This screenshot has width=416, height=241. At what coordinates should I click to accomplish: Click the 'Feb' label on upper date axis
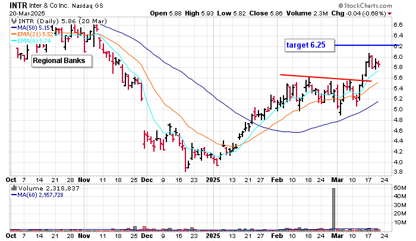(x=277, y=180)
